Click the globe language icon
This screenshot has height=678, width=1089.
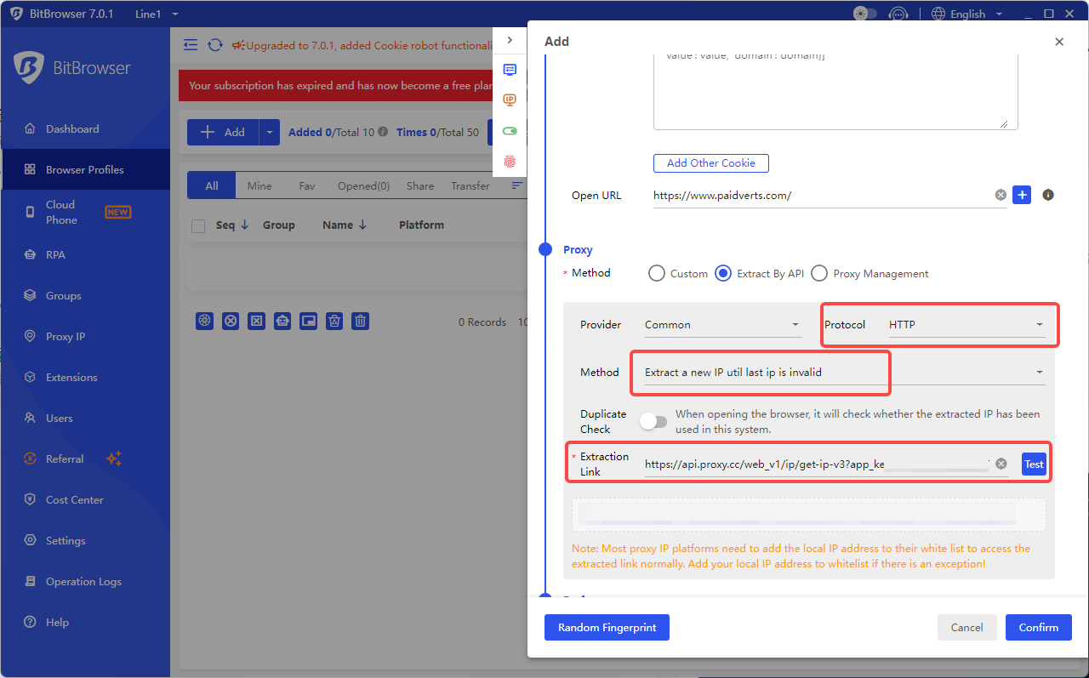point(938,14)
